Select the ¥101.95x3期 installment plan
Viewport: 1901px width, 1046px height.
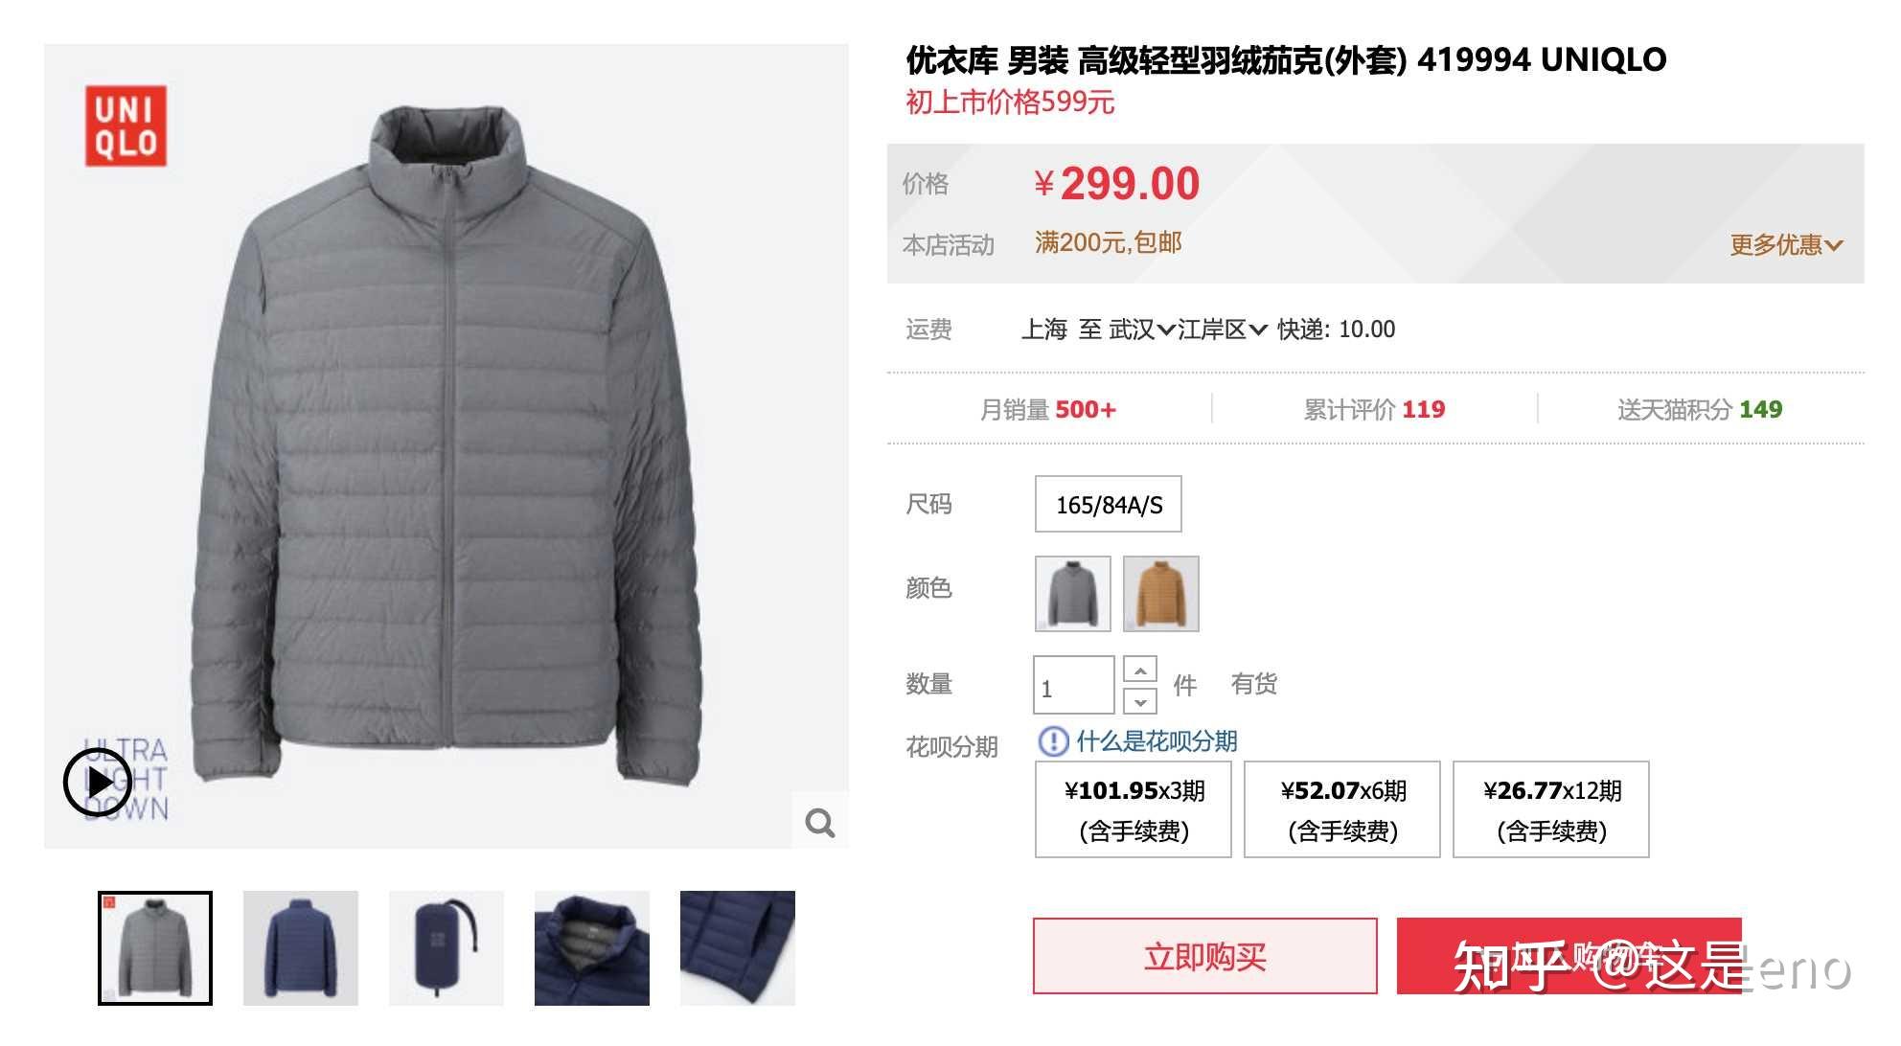(1134, 809)
